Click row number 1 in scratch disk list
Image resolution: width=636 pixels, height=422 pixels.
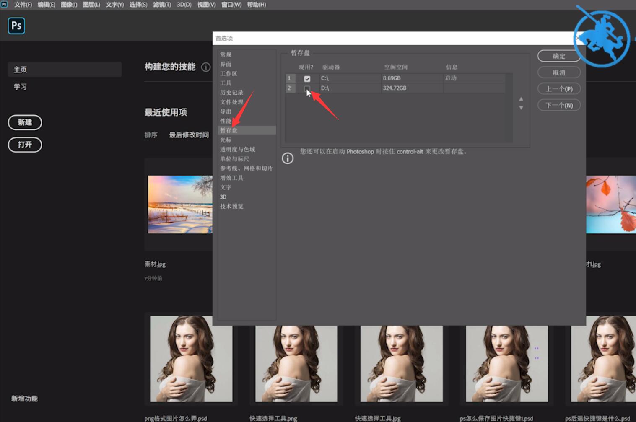(x=290, y=78)
